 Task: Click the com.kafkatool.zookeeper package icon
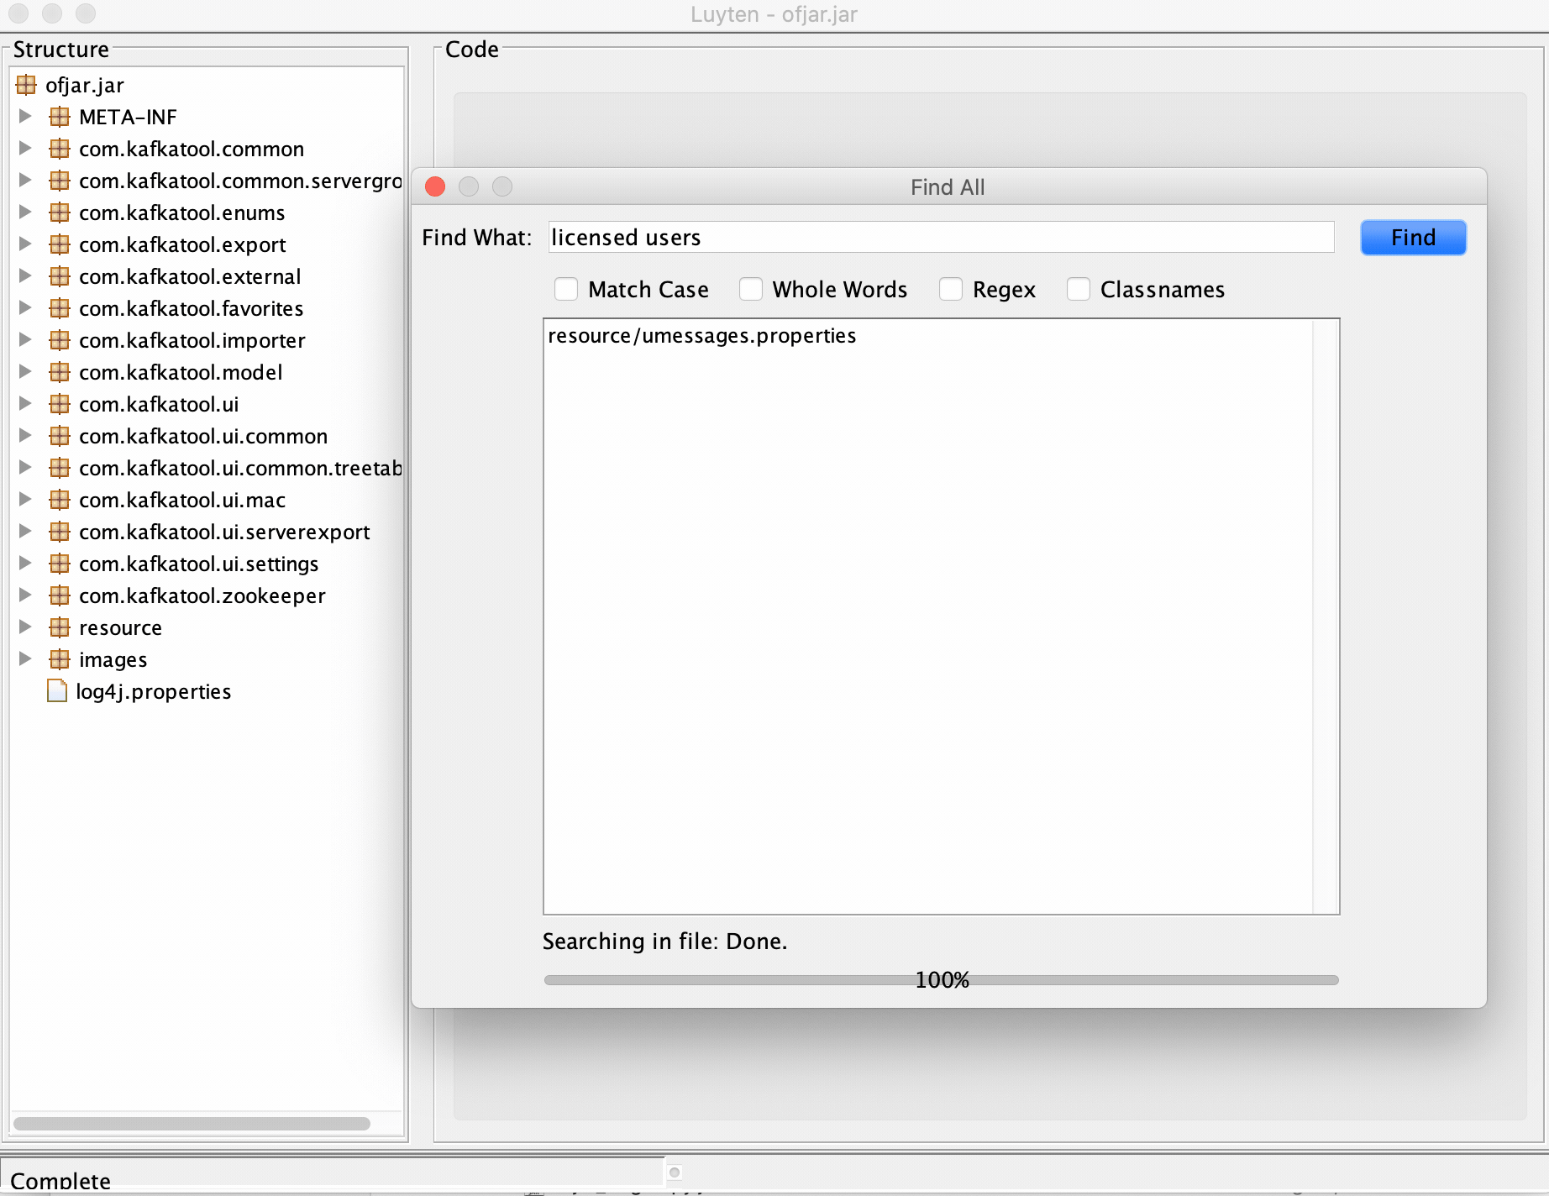click(60, 595)
